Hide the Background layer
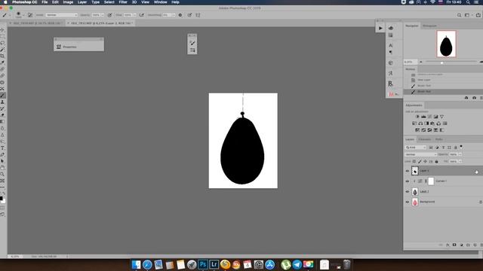 (408, 202)
